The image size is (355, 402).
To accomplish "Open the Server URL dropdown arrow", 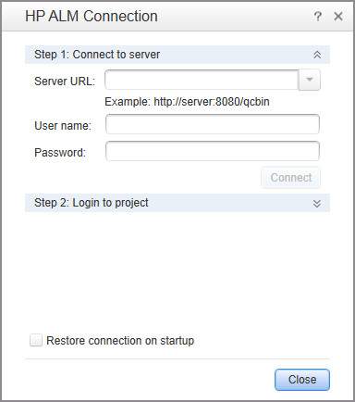I will (x=310, y=80).
